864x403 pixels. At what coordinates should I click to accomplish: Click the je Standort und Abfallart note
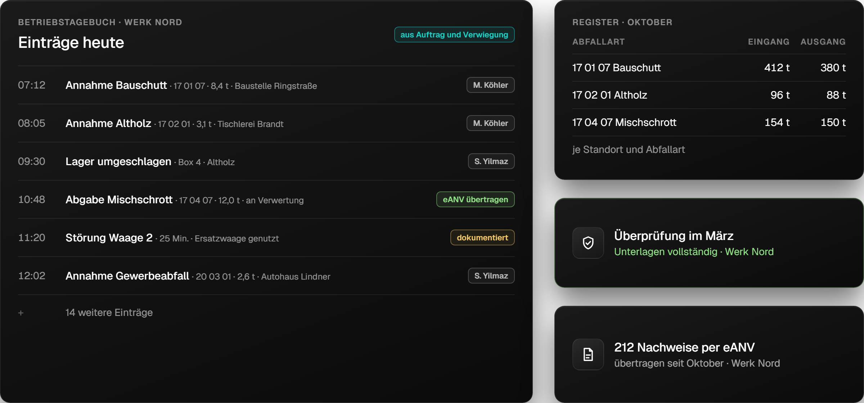tap(629, 149)
